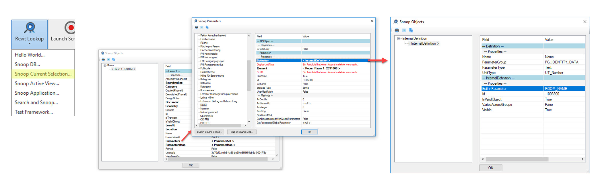Click print icon in Snoop Parameters window
The height and width of the screenshot is (183, 598).
pyautogui.click(x=197, y=27)
